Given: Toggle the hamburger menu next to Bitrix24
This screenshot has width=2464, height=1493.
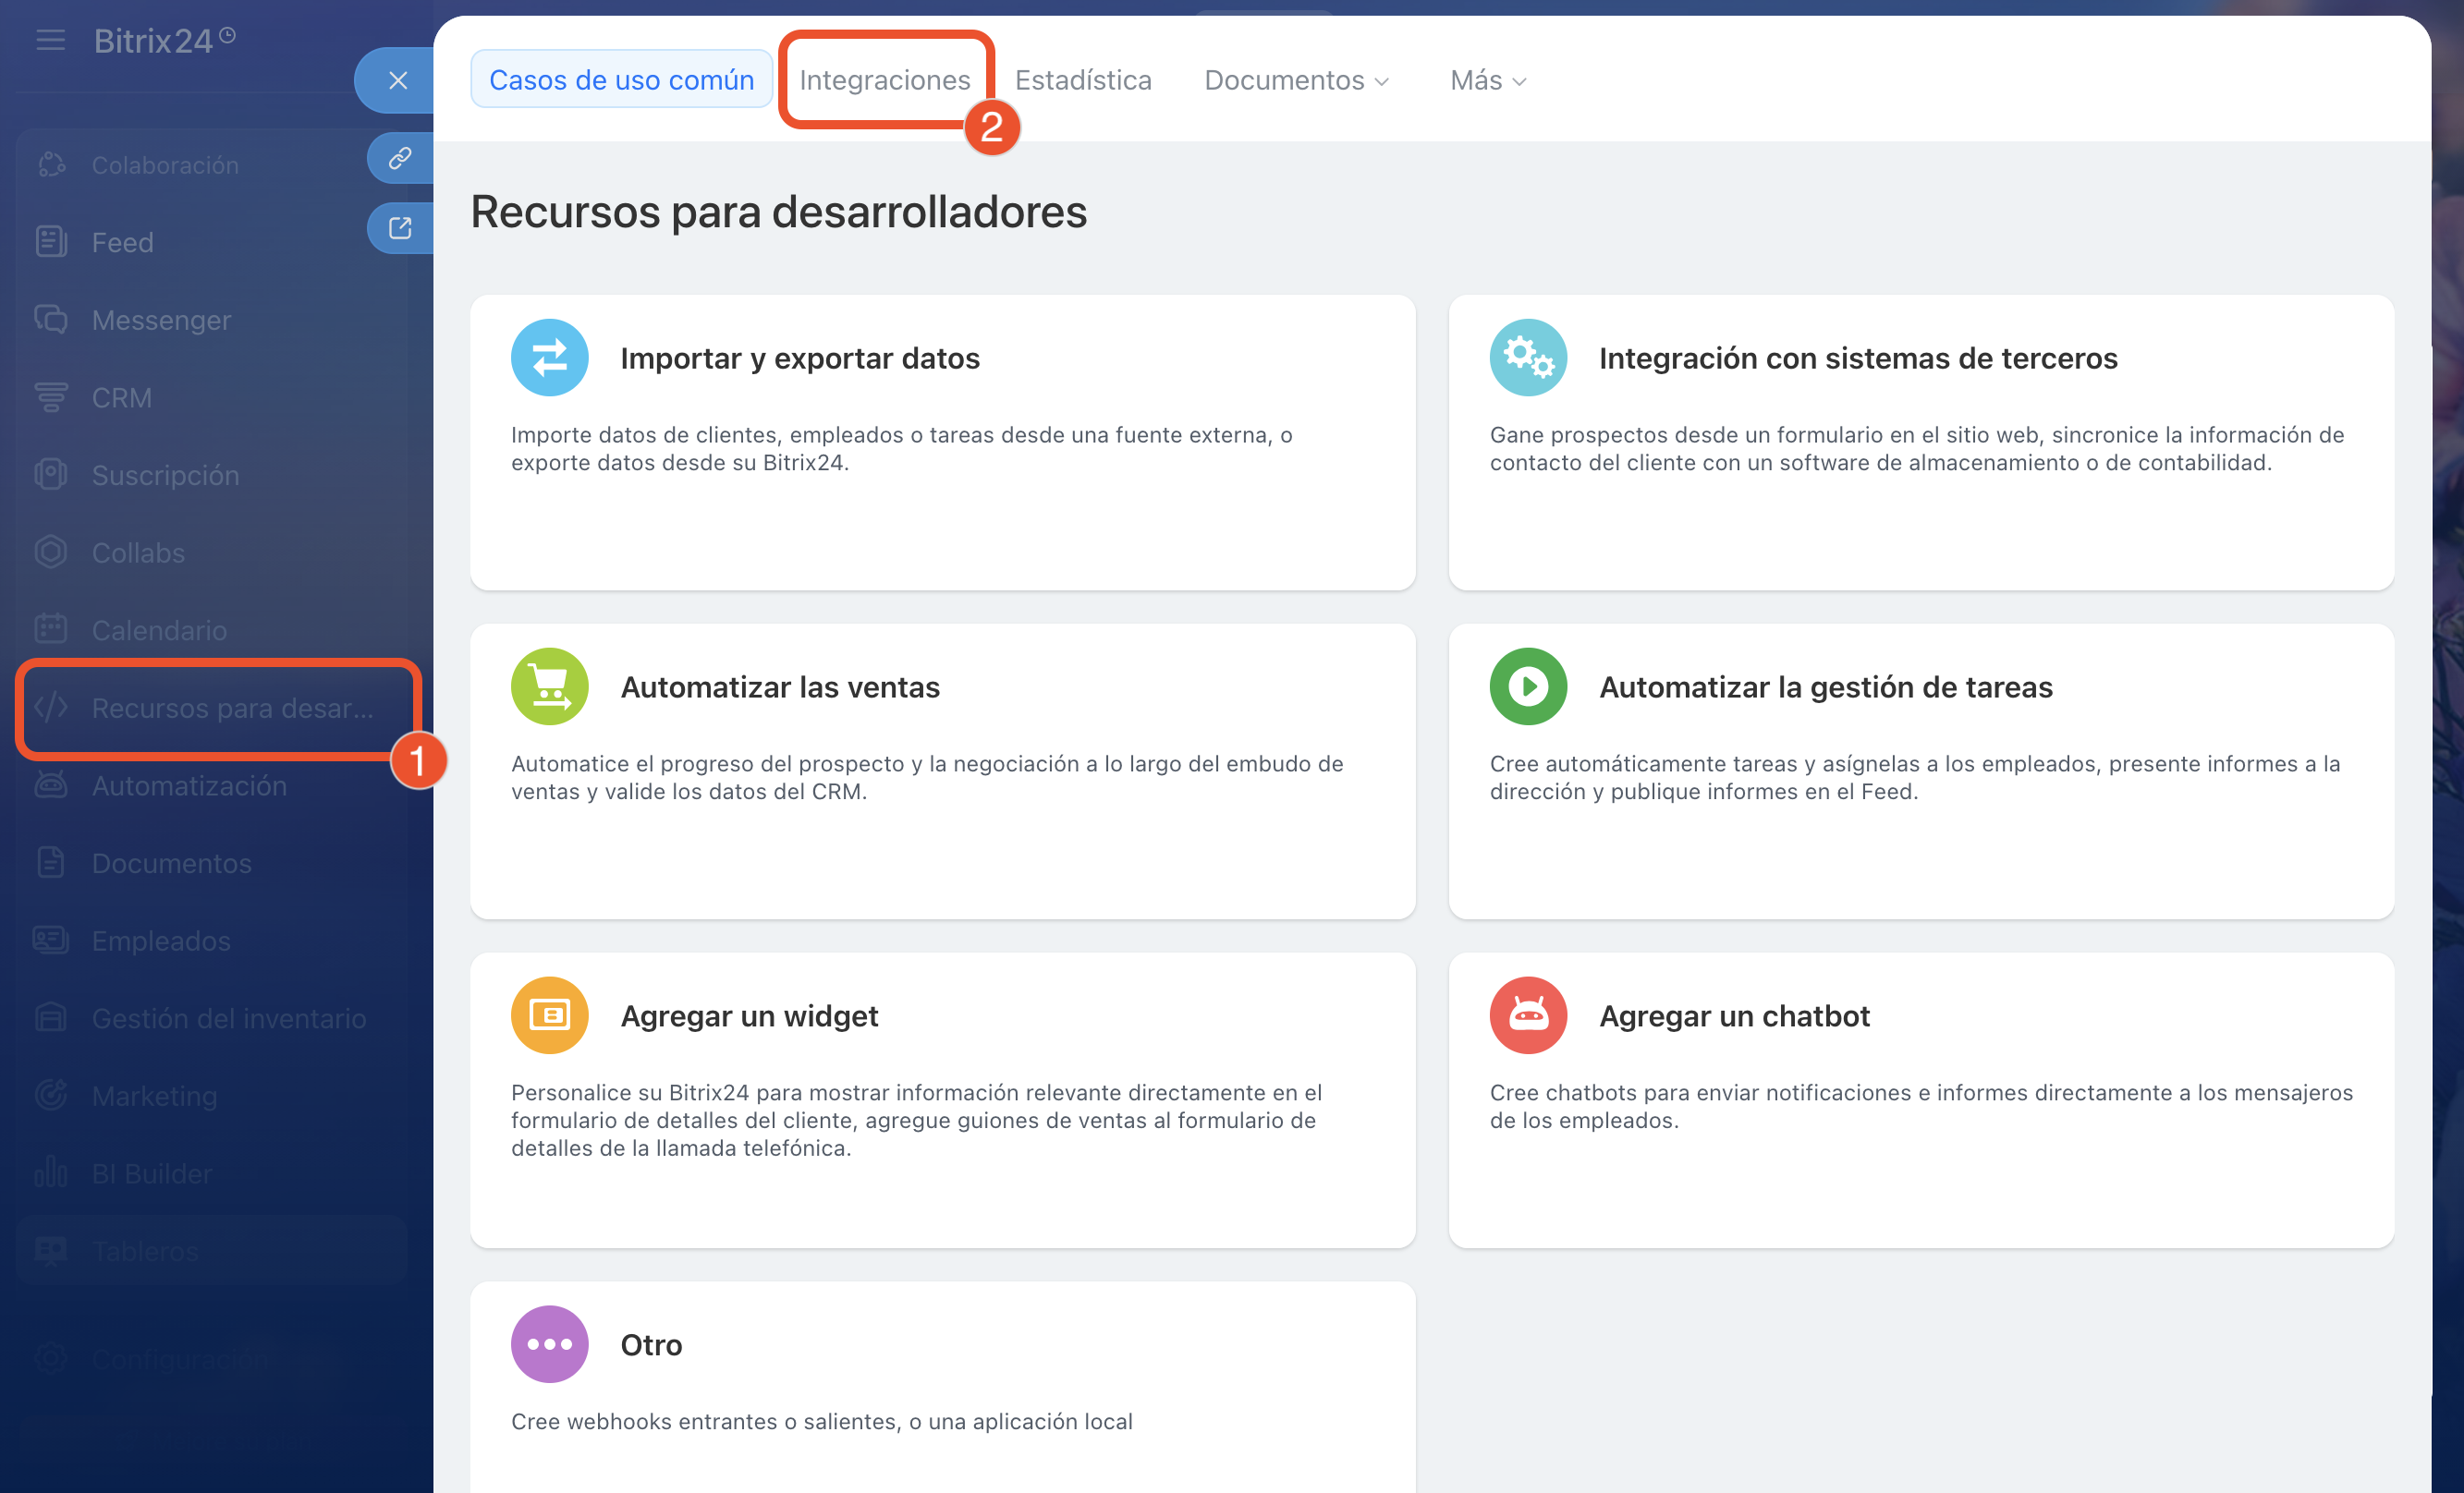Looking at the screenshot, I should click(x=50, y=41).
